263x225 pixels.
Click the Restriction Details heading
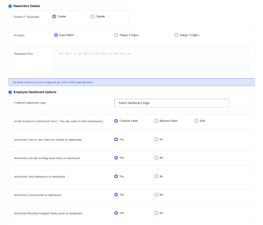[27, 6]
